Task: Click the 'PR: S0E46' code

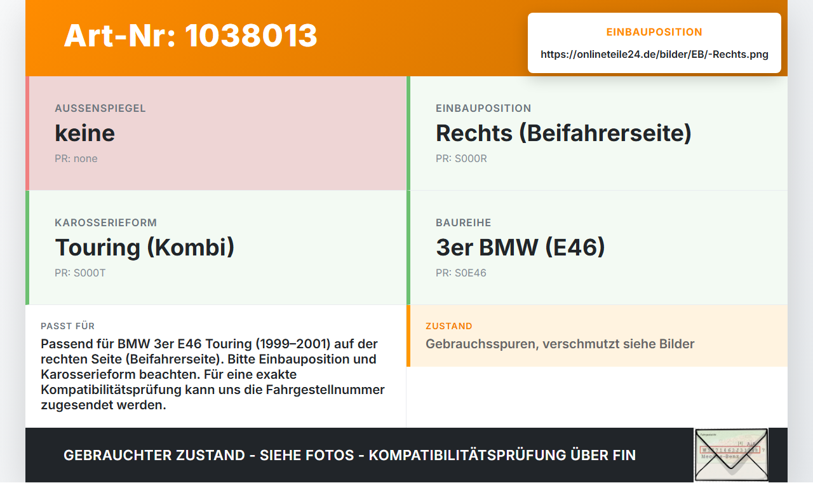Action: click(x=461, y=273)
